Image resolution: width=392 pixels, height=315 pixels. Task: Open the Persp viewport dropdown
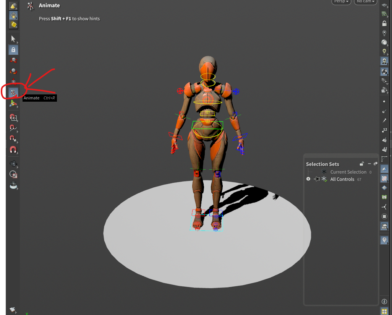pyautogui.click(x=341, y=2)
